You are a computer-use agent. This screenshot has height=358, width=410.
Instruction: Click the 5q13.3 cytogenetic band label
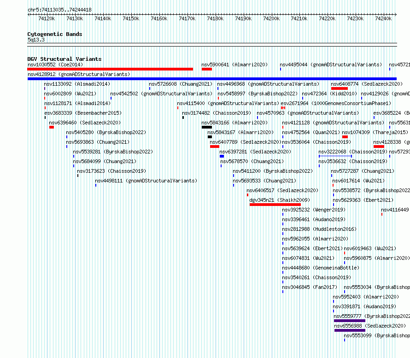(36, 40)
